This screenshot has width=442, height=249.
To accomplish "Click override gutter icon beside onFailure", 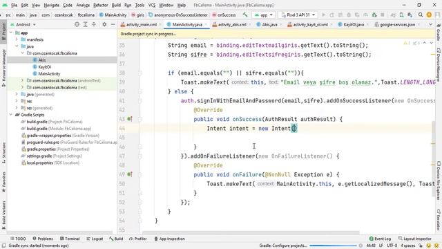I will tap(130, 174).
